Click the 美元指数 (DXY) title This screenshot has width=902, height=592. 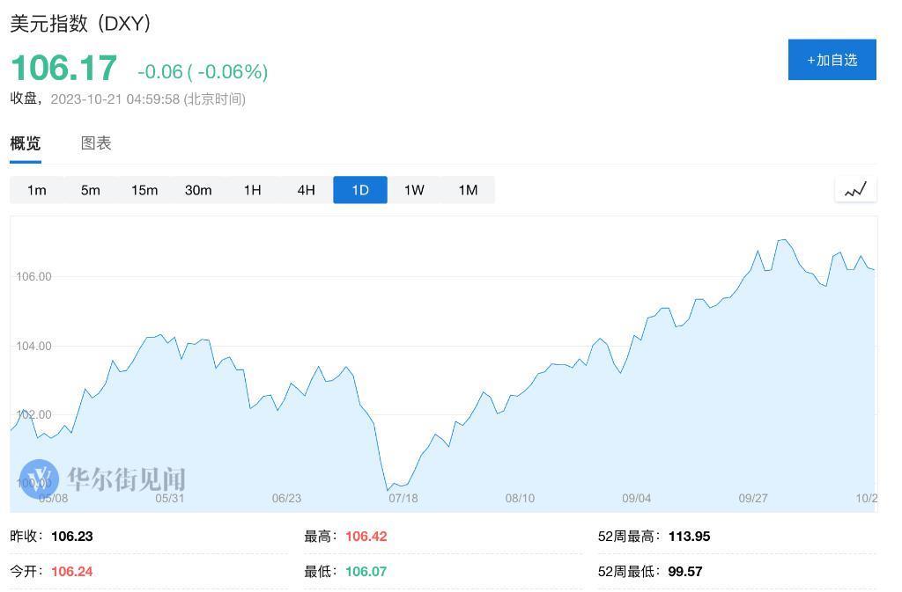coord(79,23)
